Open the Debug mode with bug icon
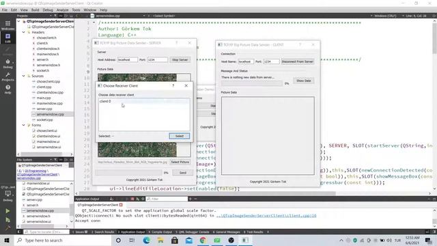Viewport: 437px width, 246px height. click(8, 64)
